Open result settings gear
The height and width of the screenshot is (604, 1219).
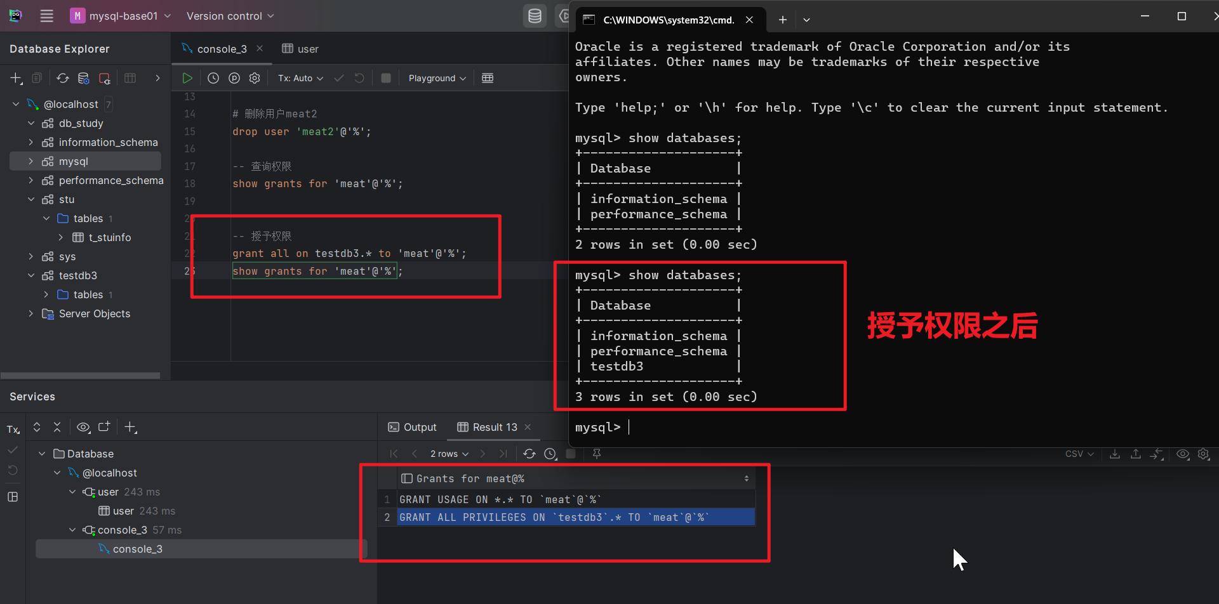(x=1203, y=454)
